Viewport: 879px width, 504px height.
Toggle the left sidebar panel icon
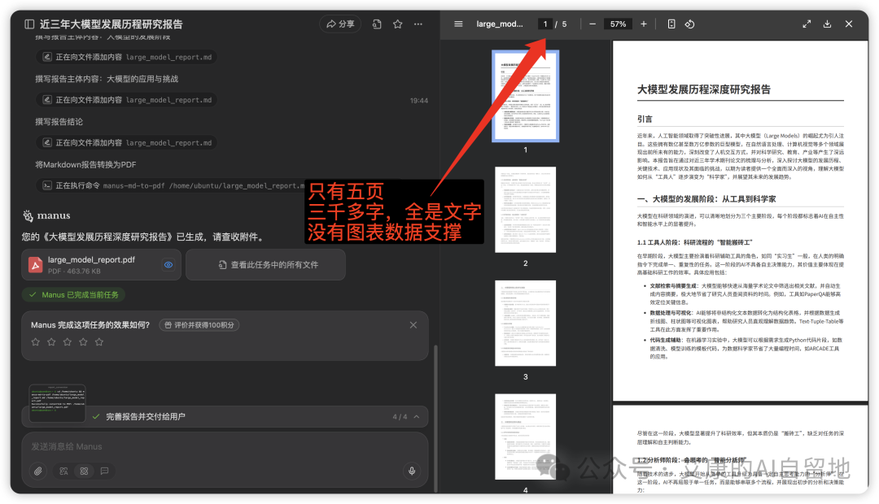click(x=29, y=24)
